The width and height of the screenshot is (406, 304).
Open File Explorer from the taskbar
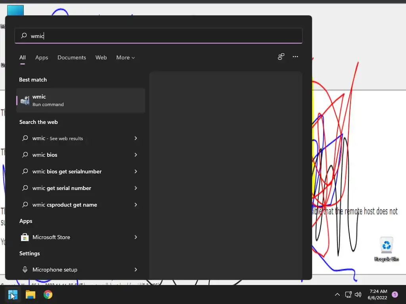click(30, 294)
